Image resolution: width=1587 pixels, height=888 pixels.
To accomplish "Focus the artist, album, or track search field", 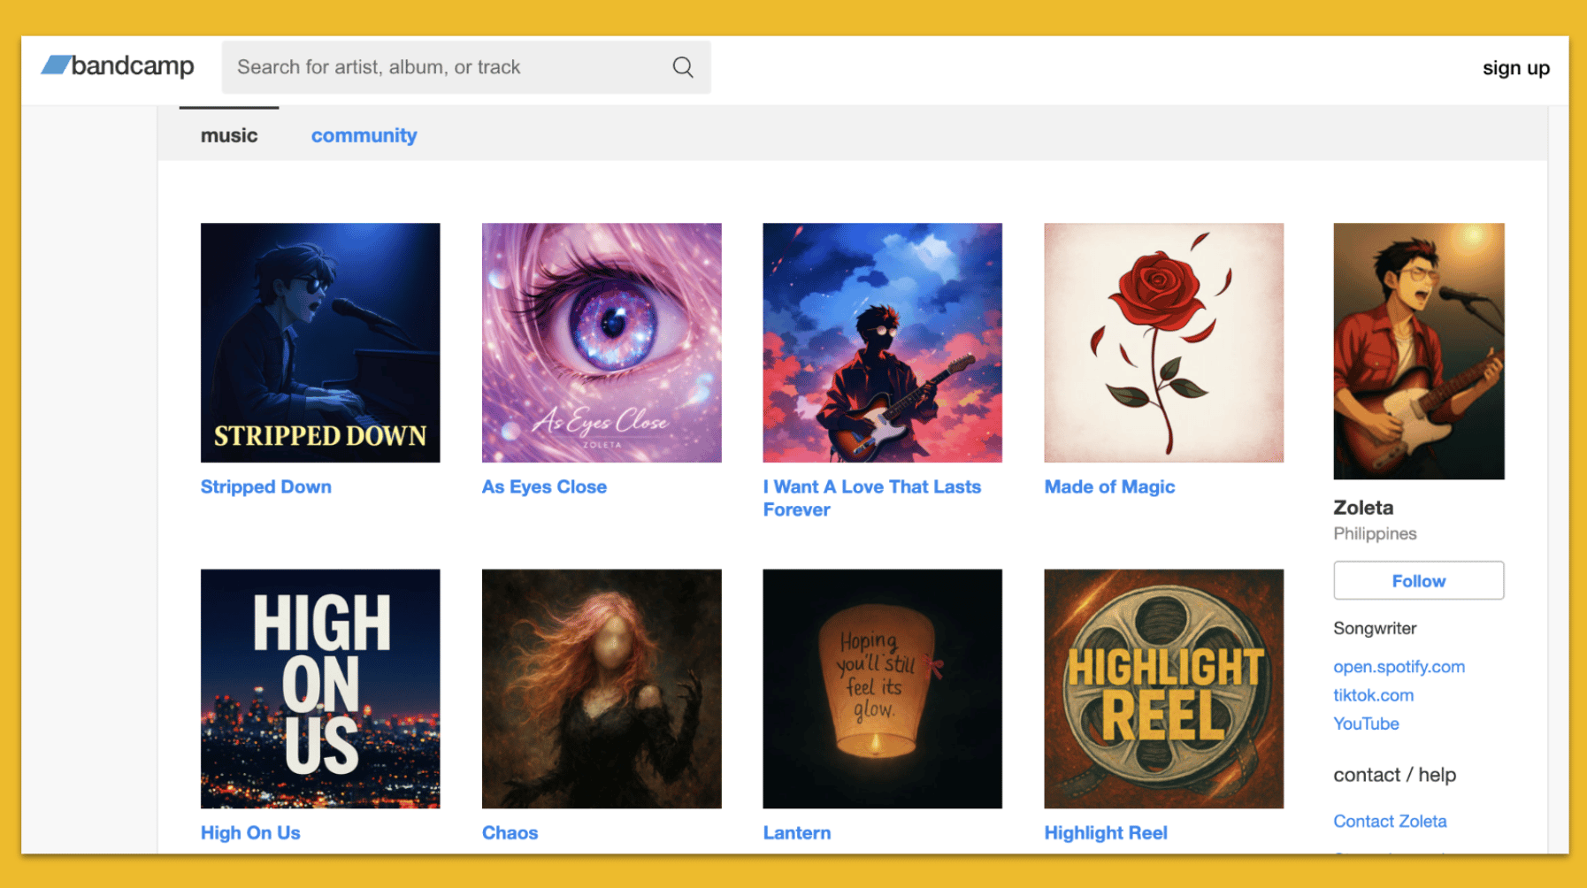I will pyautogui.click(x=466, y=67).
